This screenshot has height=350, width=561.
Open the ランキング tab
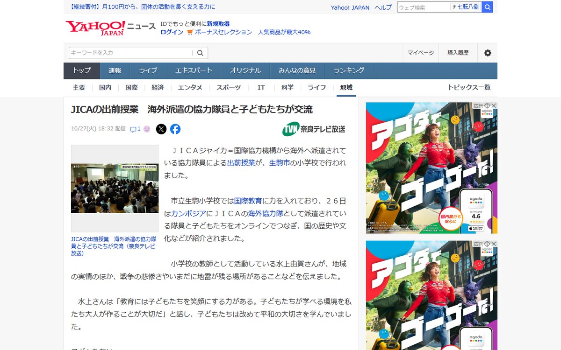(x=349, y=70)
